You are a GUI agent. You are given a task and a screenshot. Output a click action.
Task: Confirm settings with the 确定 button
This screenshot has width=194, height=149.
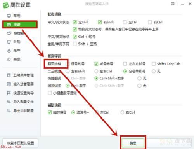tap(133, 143)
